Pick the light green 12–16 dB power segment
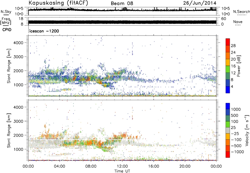250x173 pixels. tap(228, 69)
